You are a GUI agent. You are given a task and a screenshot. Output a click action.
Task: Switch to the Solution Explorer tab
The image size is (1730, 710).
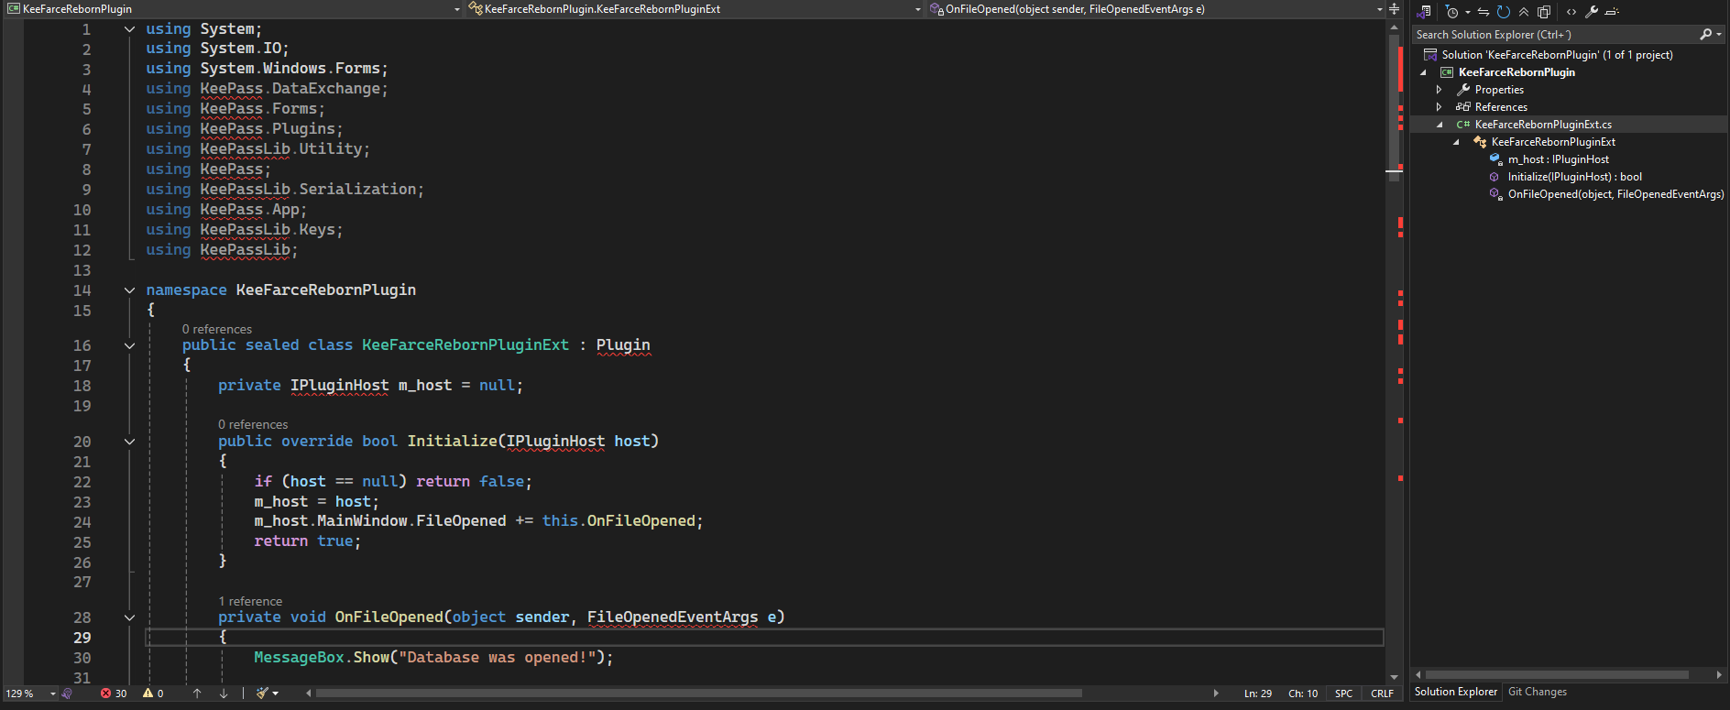click(x=1455, y=693)
